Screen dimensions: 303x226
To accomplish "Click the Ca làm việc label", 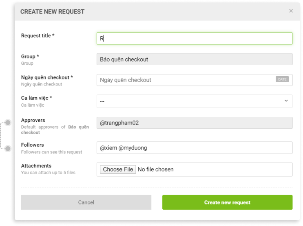I will click(x=37, y=98).
